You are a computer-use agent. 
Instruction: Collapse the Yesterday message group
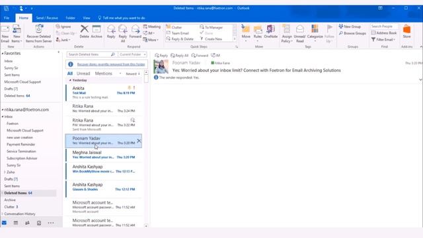pyautogui.click(x=70, y=80)
